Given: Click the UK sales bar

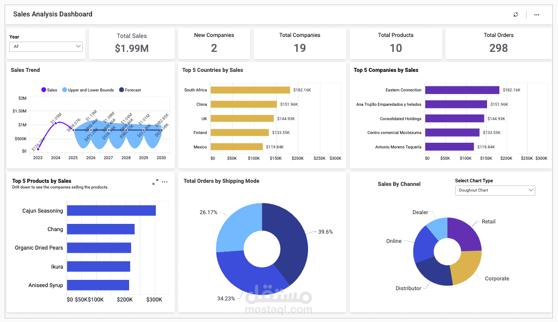Looking at the screenshot, I should [x=242, y=118].
